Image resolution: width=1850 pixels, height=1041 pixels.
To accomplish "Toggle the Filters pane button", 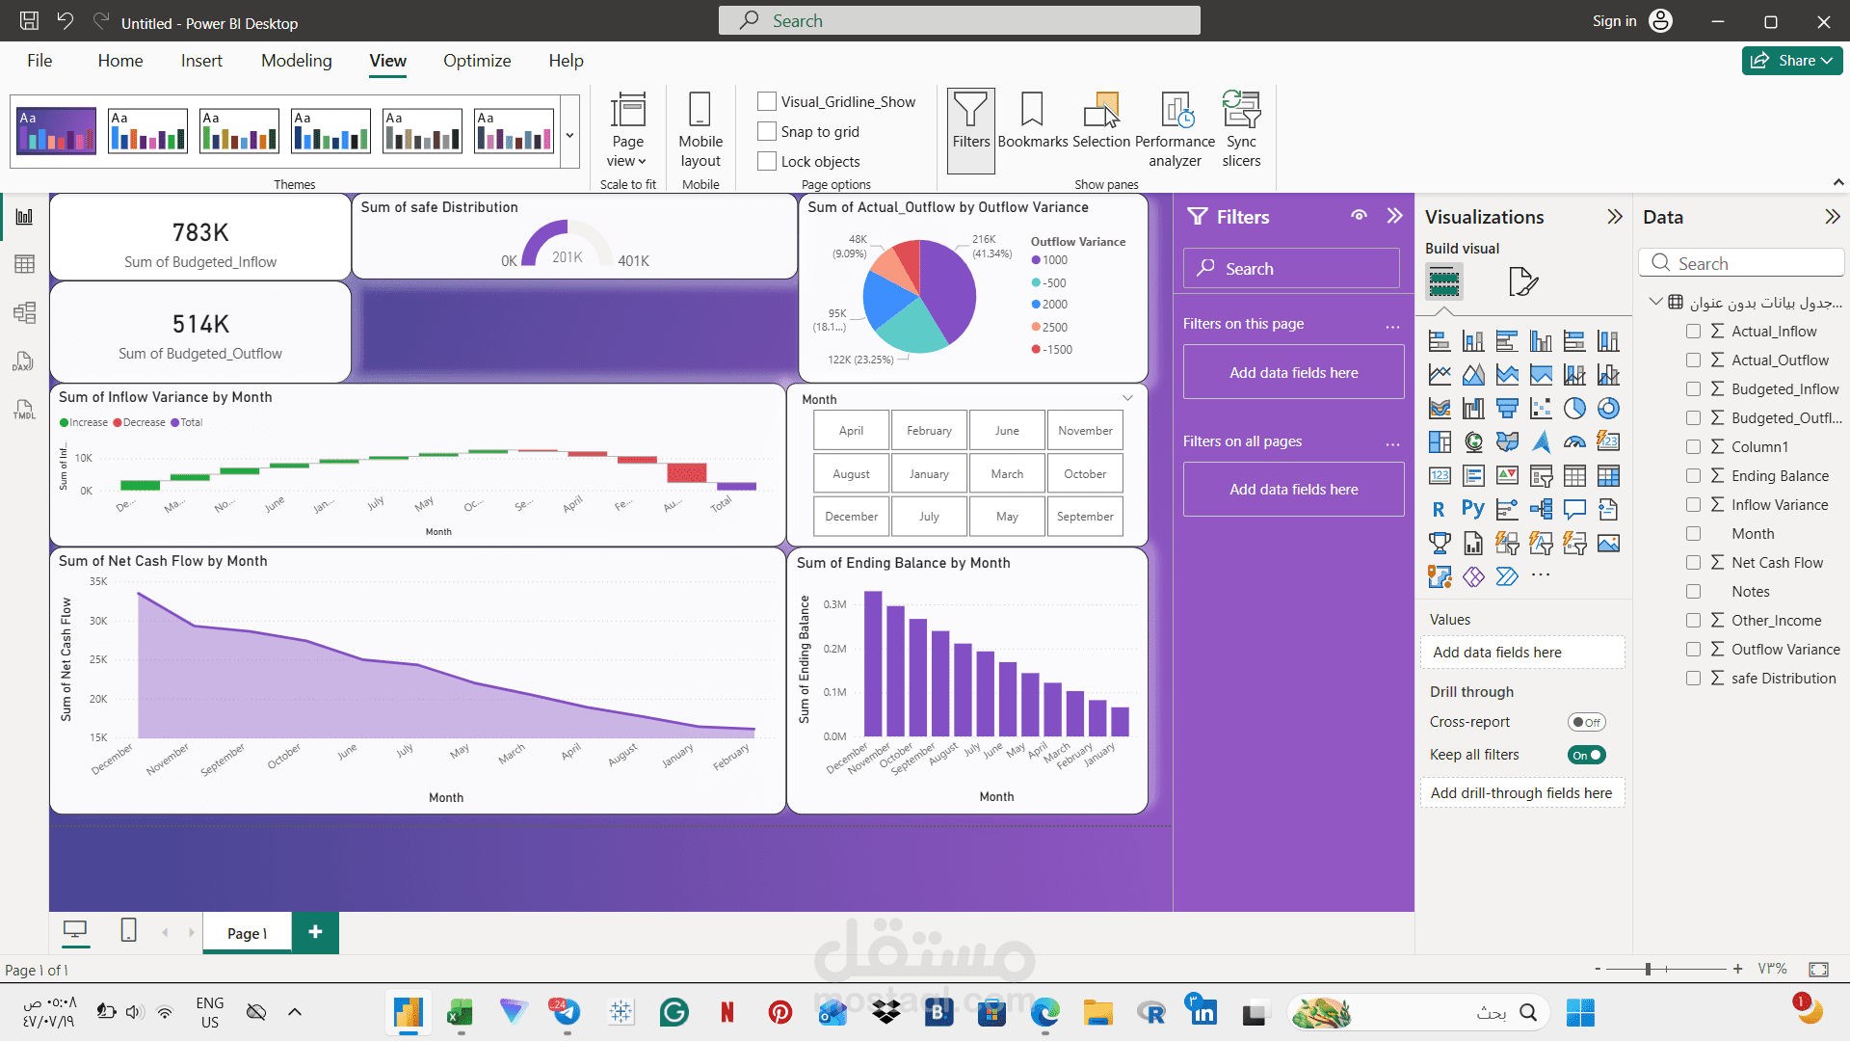I will tap(970, 131).
